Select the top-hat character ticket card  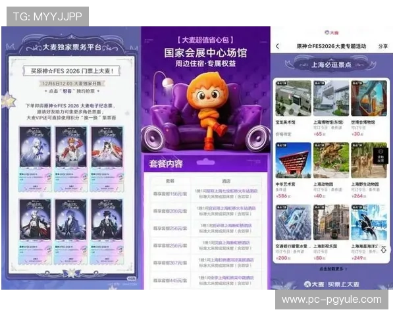pos(107,232)
